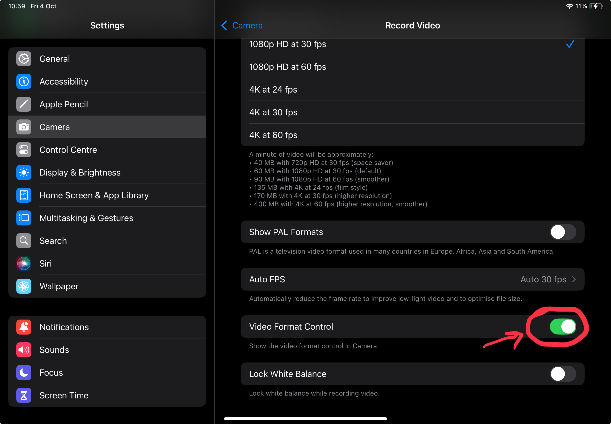The image size is (611, 424).
Task: Tap the Wallpaper flower icon
Action: click(24, 286)
